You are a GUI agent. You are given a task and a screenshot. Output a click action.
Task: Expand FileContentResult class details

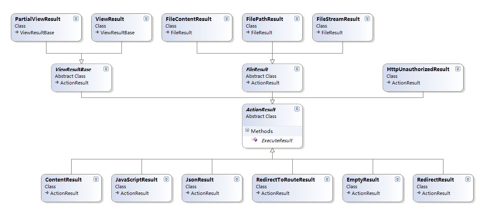tap(227, 19)
